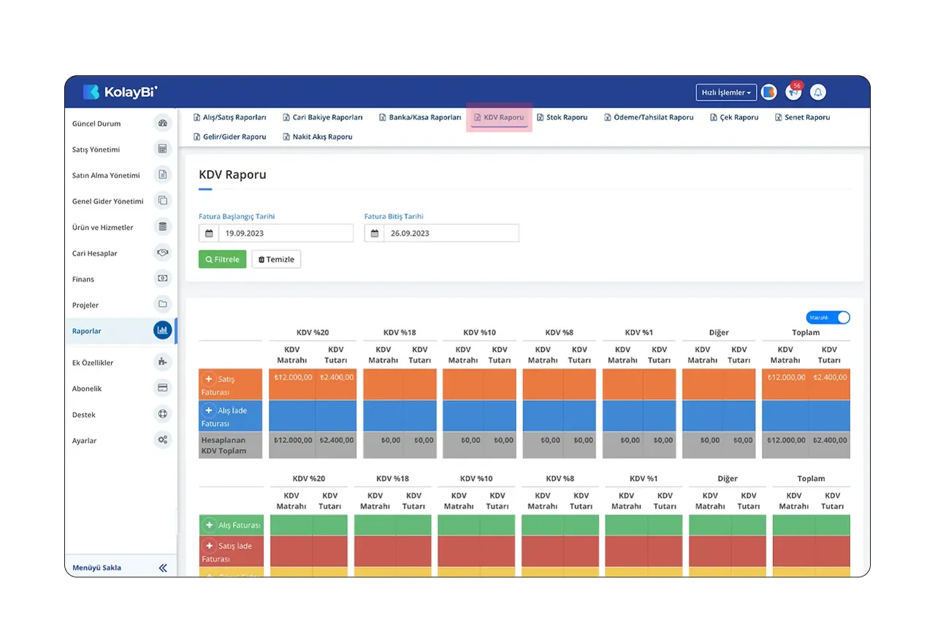Select the Stok Raporu tab
The width and height of the screenshot is (935, 635).
(x=562, y=118)
